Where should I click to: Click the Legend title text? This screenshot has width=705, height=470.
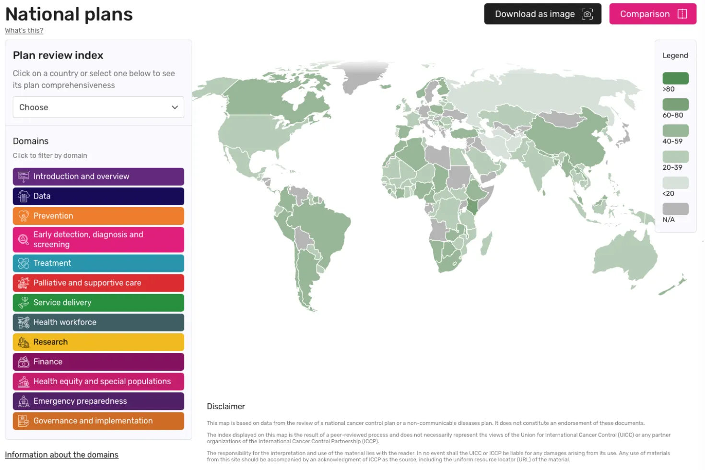[x=675, y=55]
